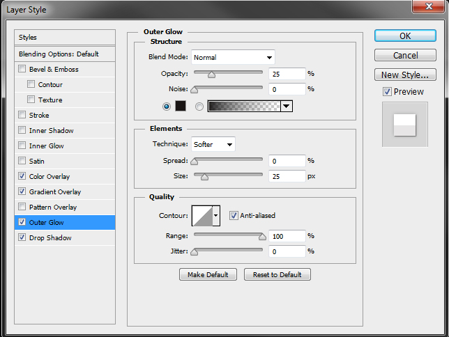Toggle the Anti-aliased checkbox
The width and height of the screenshot is (449, 337).
tap(234, 216)
